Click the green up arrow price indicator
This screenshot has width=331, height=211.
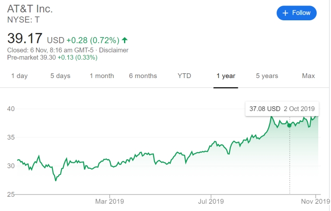pos(125,40)
